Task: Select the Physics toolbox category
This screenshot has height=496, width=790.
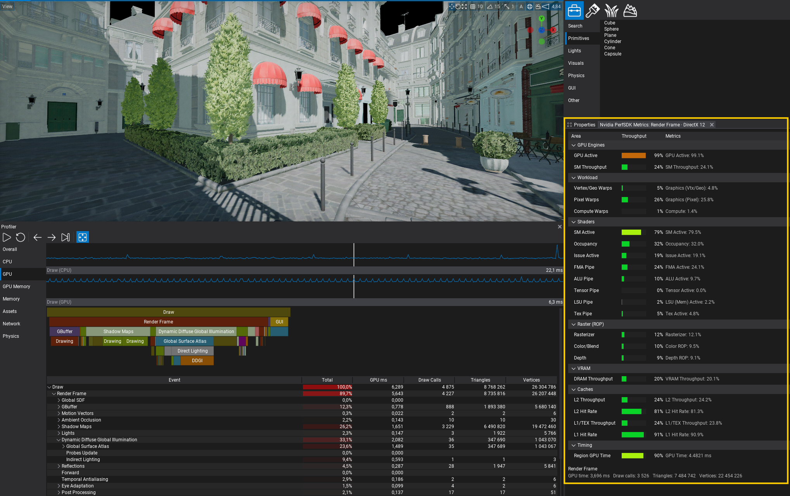Action: (583, 76)
